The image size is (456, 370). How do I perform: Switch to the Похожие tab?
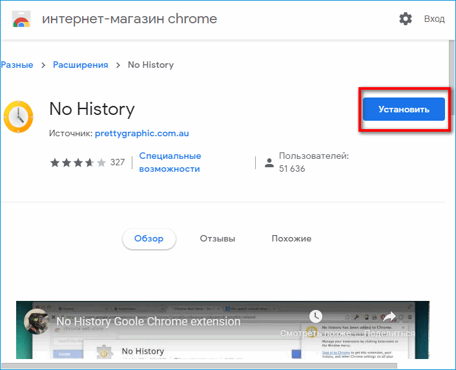click(x=291, y=239)
